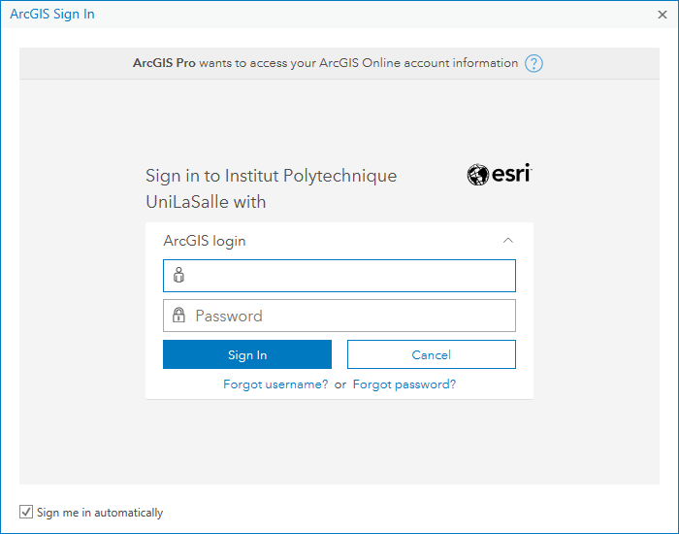Focus the username input field
679x534 pixels.
click(x=339, y=276)
